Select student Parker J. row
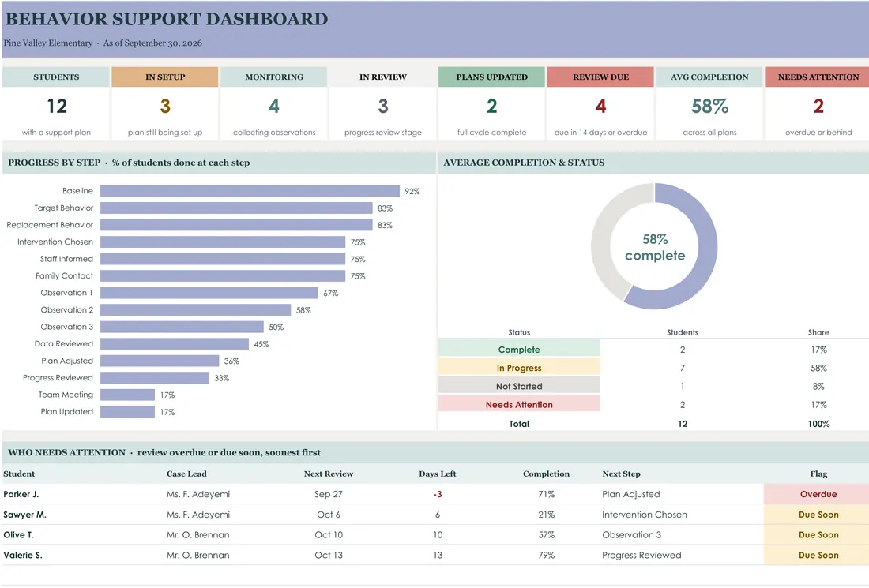The image size is (869, 588). (x=434, y=494)
